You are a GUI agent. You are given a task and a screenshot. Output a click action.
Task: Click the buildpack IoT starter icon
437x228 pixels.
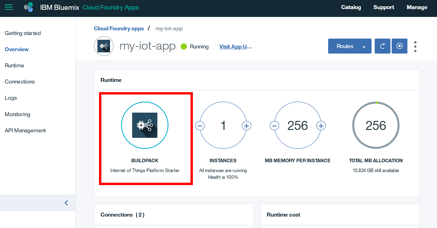click(x=145, y=125)
